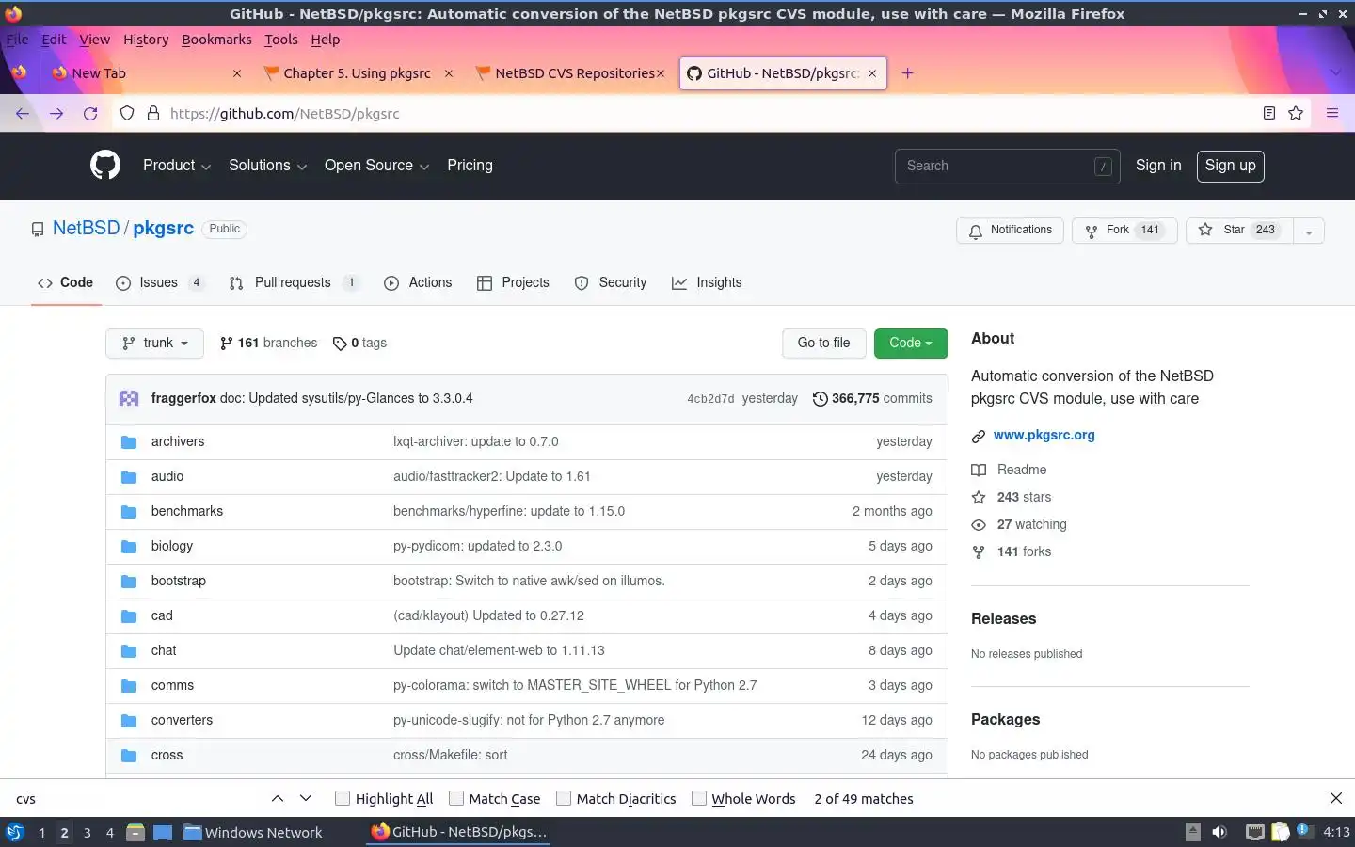
Task: Open file manager icon in taskbar
Action: (x=135, y=832)
